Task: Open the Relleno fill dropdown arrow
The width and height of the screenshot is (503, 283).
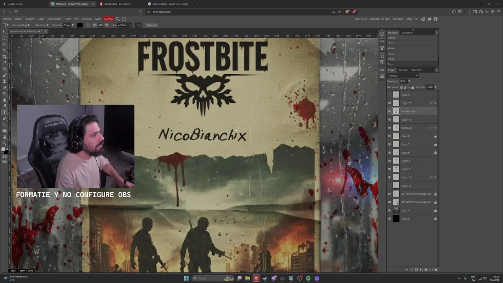Action: tap(435, 87)
